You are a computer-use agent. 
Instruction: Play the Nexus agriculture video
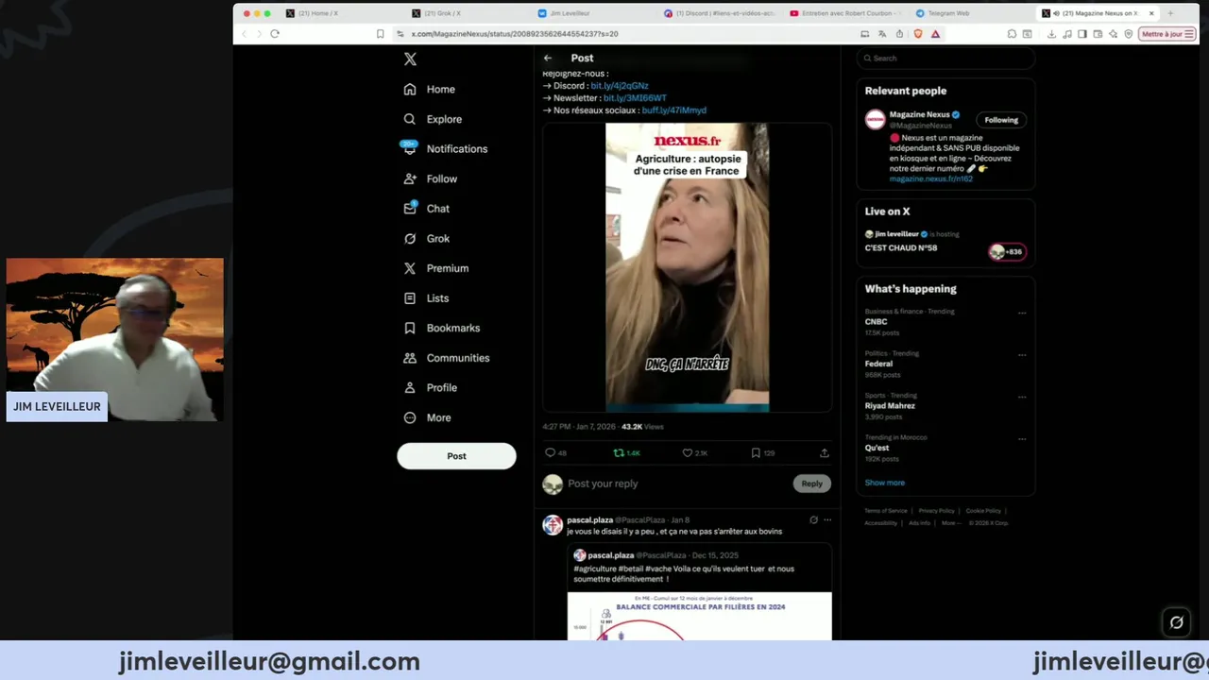coord(687,267)
